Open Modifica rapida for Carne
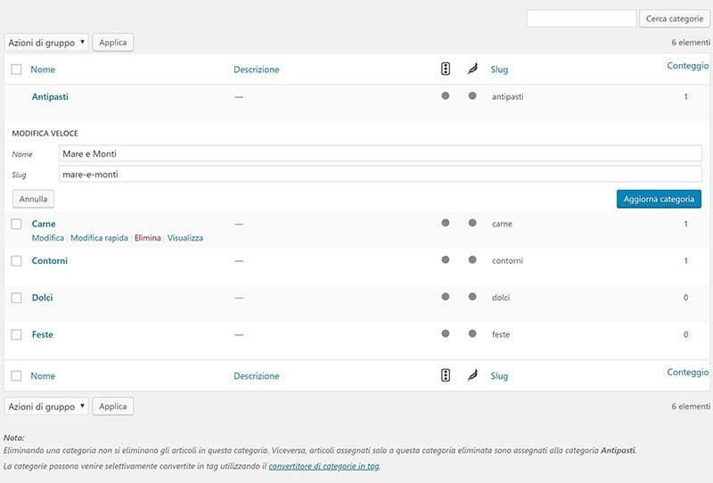 [99, 238]
